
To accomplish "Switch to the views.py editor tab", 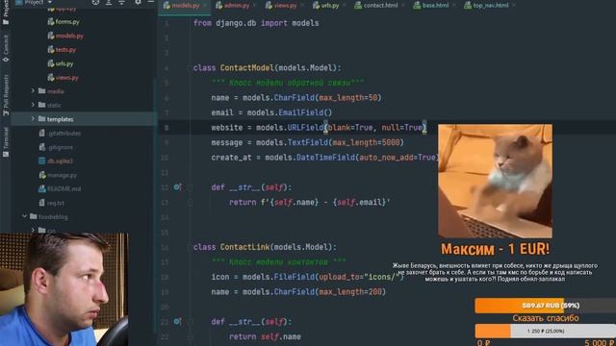I will [281, 6].
